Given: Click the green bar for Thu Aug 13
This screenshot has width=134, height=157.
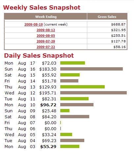Looking at the screenshot, I should (82, 87).
